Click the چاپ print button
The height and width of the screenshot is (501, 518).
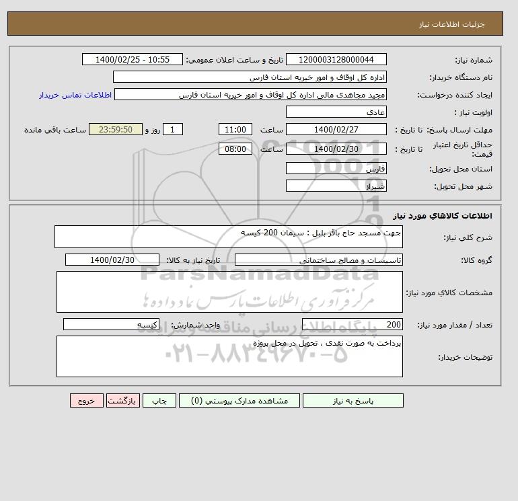[159, 401]
